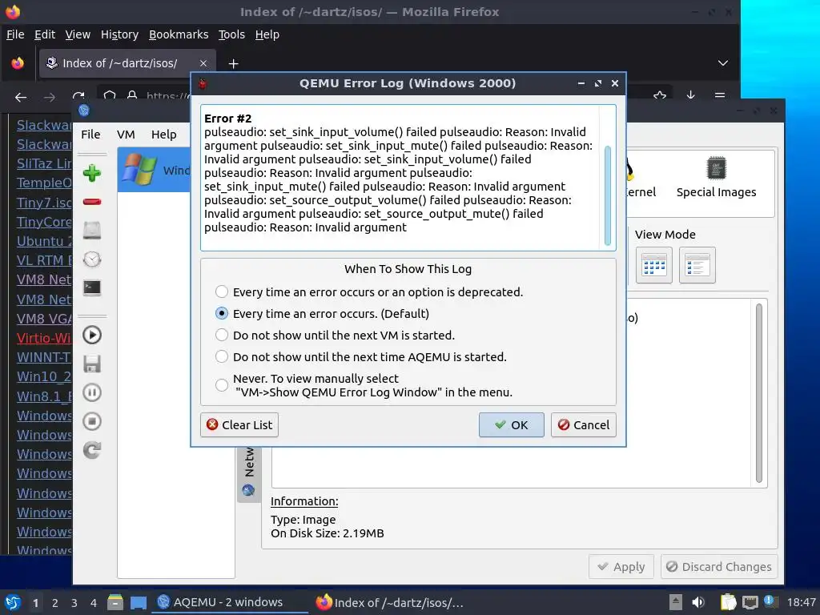Switch to workspace 4 in taskbar
This screenshot has height=615, width=820.
(x=94, y=603)
